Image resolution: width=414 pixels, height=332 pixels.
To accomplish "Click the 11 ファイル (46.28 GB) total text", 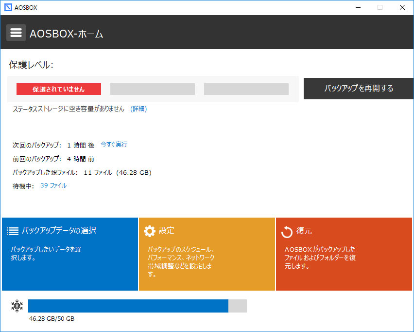I will [118, 173].
